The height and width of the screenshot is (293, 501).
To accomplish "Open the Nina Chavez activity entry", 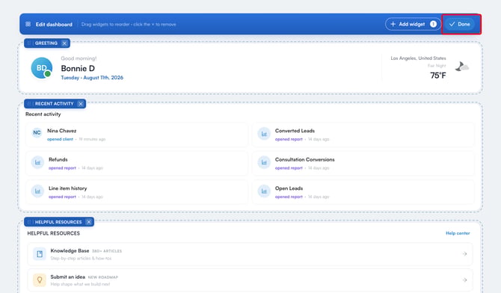I will coord(137,135).
